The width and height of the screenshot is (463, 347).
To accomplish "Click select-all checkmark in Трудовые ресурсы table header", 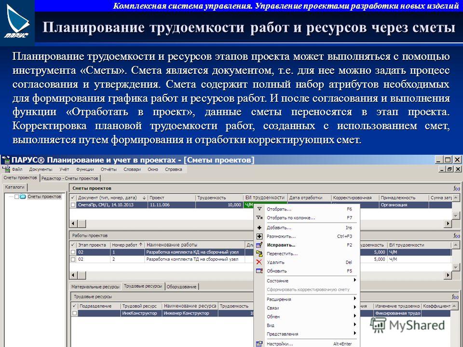I will click(74, 306).
